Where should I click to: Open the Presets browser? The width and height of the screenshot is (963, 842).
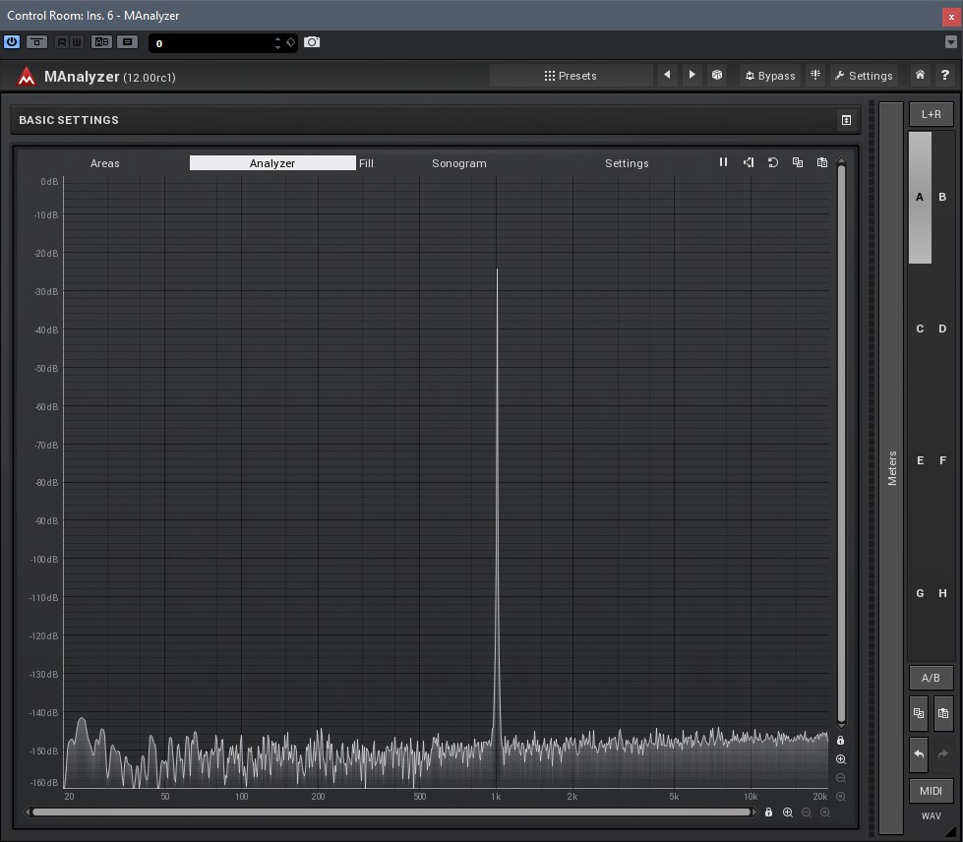pos(572,76)
